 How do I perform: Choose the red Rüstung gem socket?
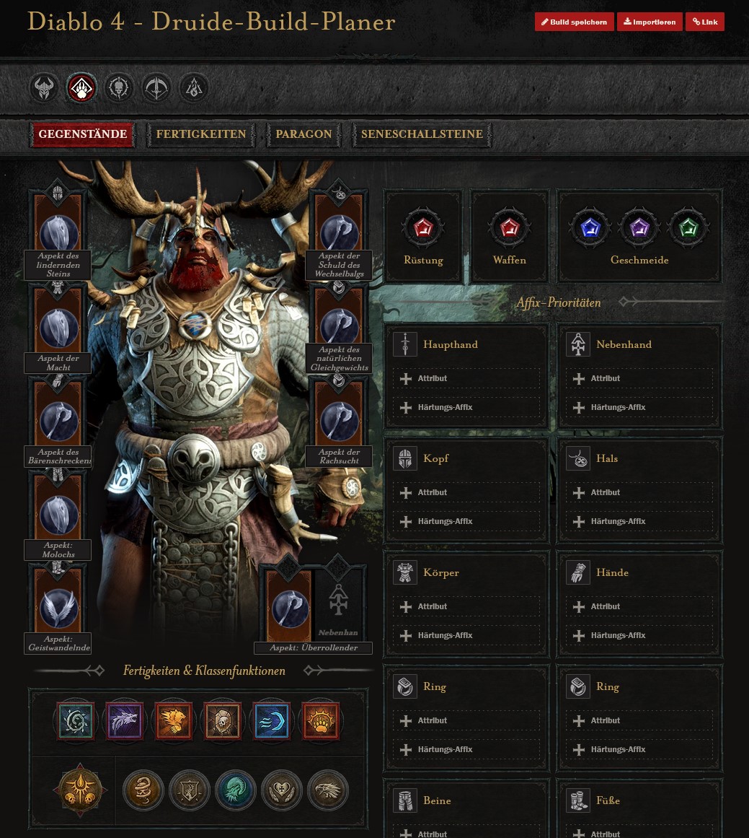point(423,227)
